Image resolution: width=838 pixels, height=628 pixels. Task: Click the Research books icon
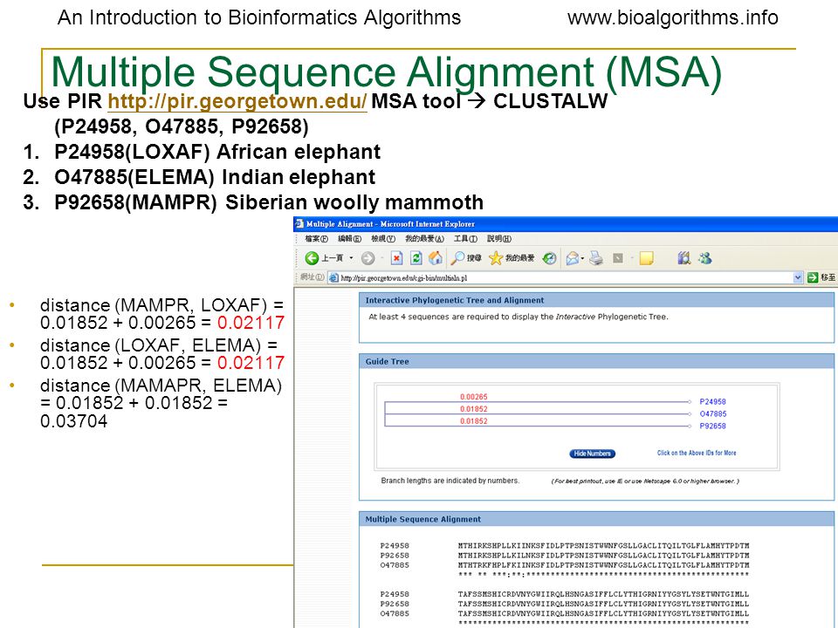(683, 258)
